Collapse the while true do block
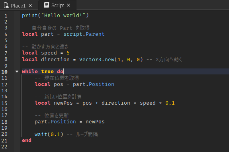 pyautogui.click(x=17, y=72)
